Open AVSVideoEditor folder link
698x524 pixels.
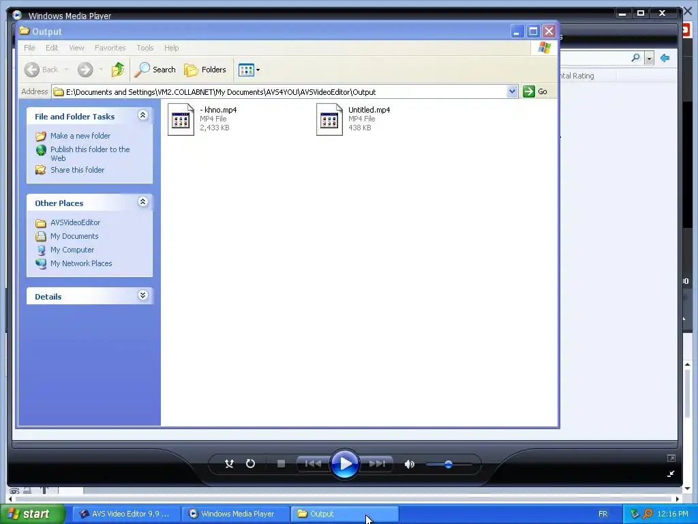75,222
